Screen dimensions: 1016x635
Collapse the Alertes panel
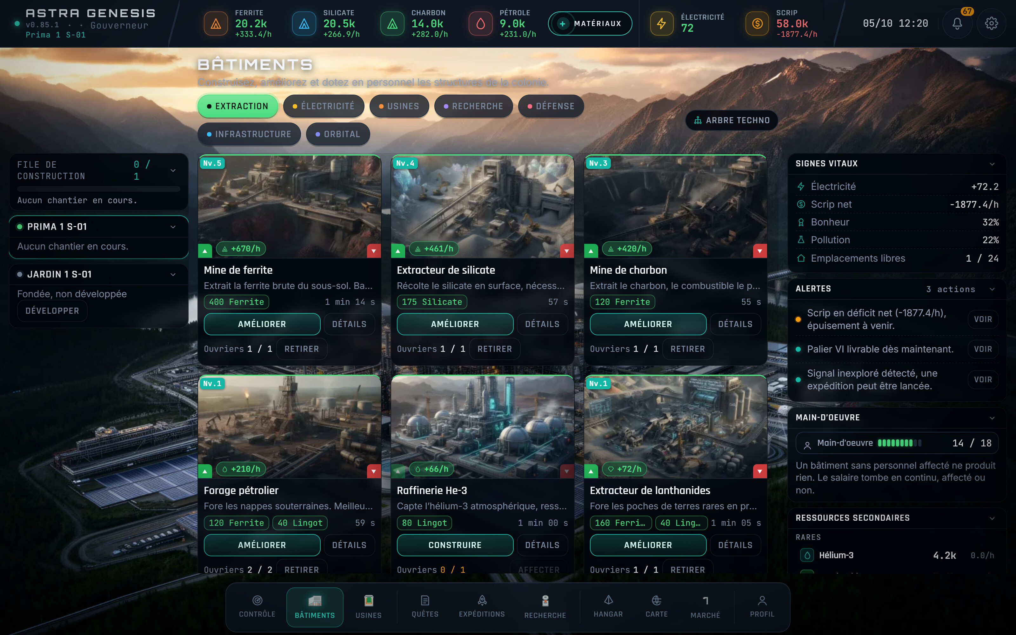(x=992, y=289)
